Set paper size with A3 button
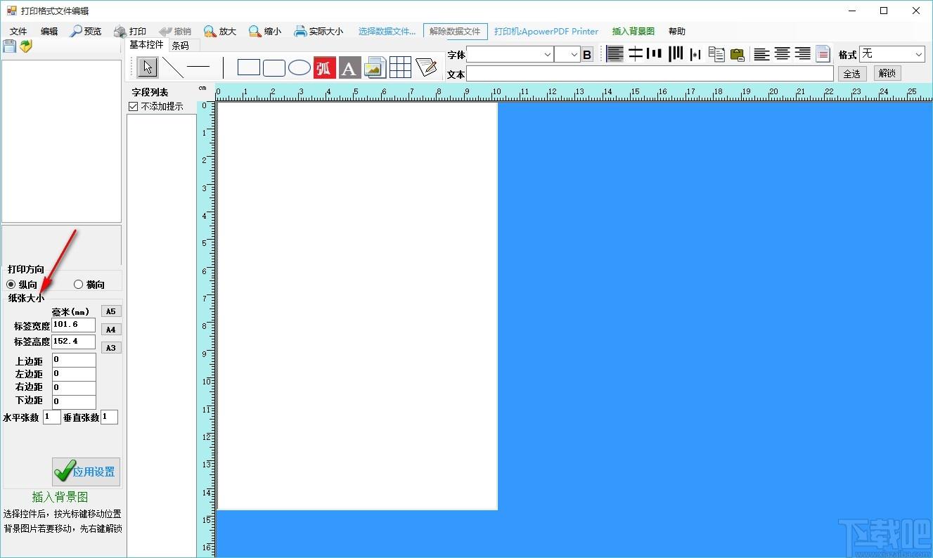The height and width of the screenshot is (558, 933). click(111, 348)
